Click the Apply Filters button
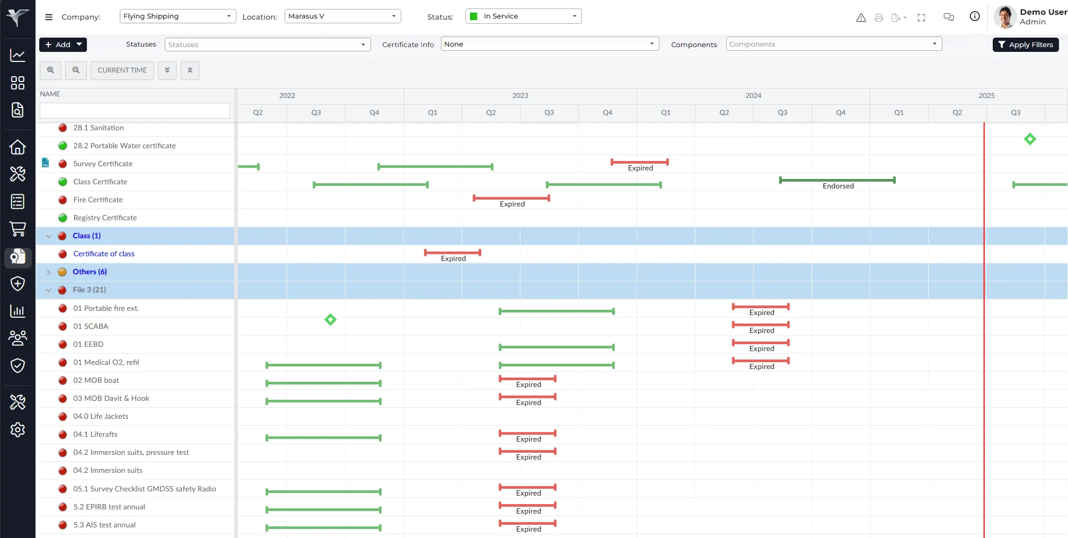1068x538 pixels. point(1025,45)
